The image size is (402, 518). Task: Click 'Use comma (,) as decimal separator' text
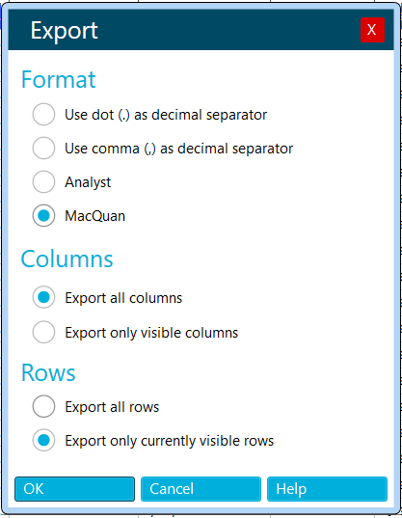pyautogui.click(x=179, y=149)
